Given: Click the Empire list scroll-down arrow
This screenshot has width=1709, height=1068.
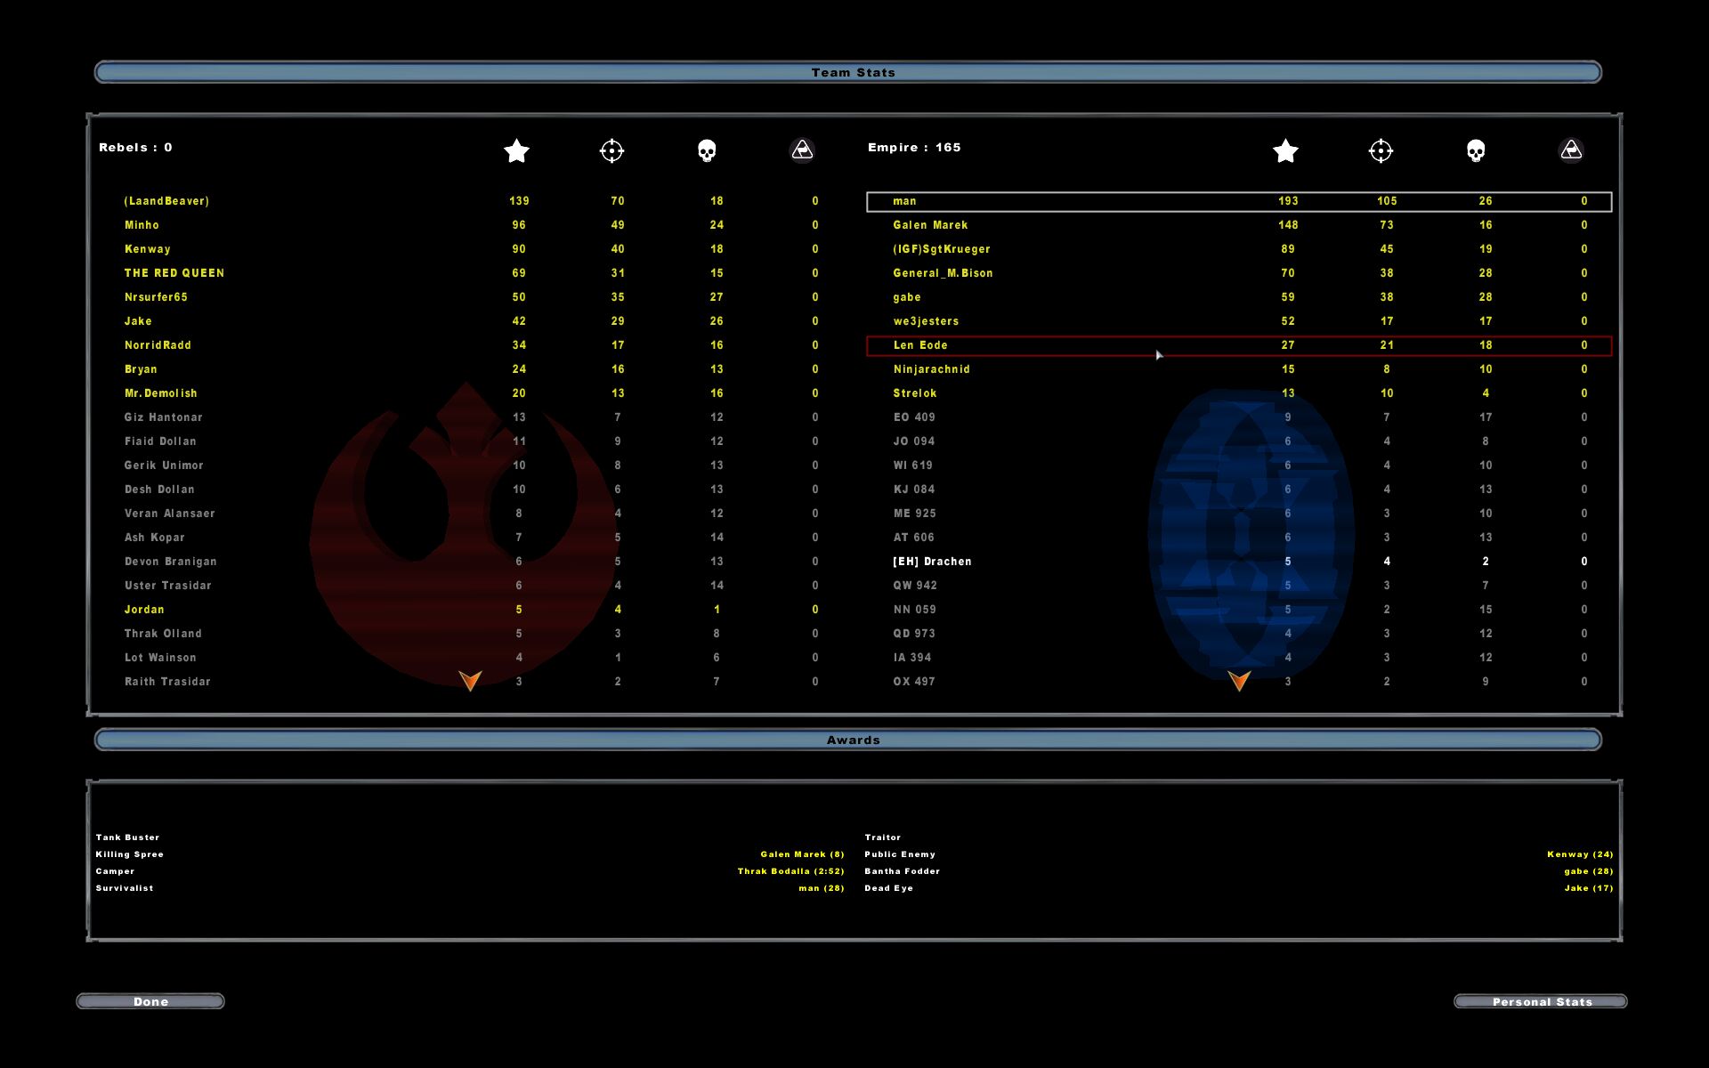Looking at the screenshot, I should click(1239, 681).
